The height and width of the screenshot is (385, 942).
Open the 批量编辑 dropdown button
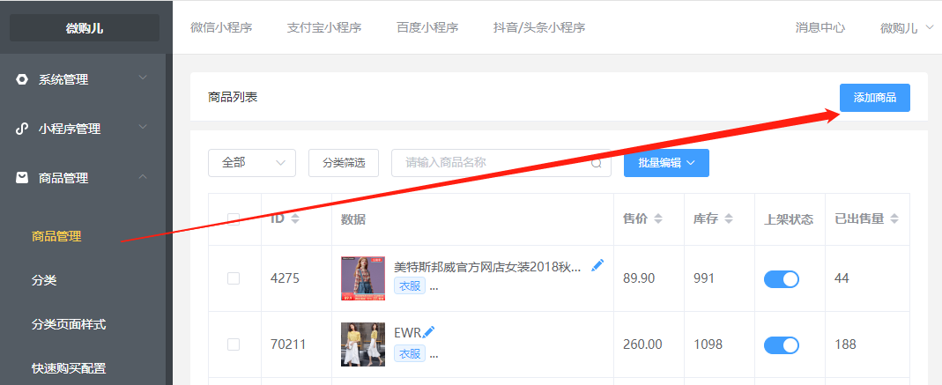[666, 163]
